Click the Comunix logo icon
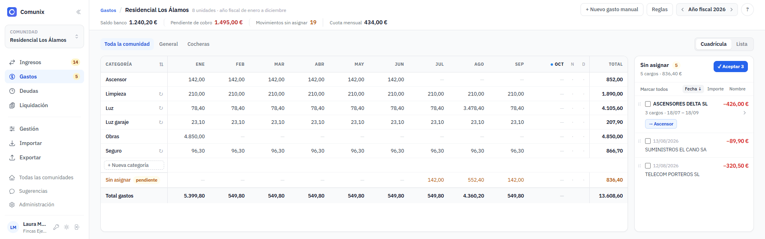 [12, 12]
